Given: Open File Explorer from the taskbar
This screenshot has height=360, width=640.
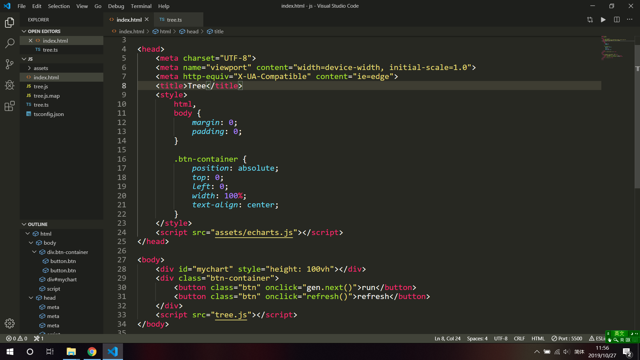Looking at the screenshot, I should (71, 352).
